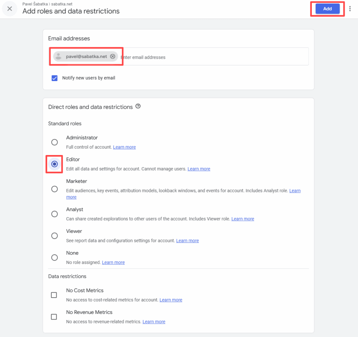Enable No Cost Metrics restriction

coord(54,295)
